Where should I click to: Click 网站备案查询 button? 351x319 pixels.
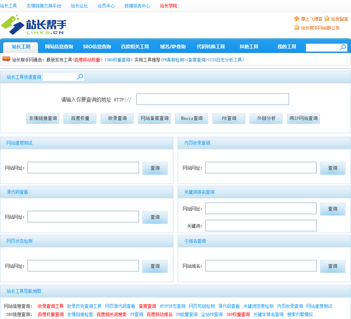click(154, 119)
